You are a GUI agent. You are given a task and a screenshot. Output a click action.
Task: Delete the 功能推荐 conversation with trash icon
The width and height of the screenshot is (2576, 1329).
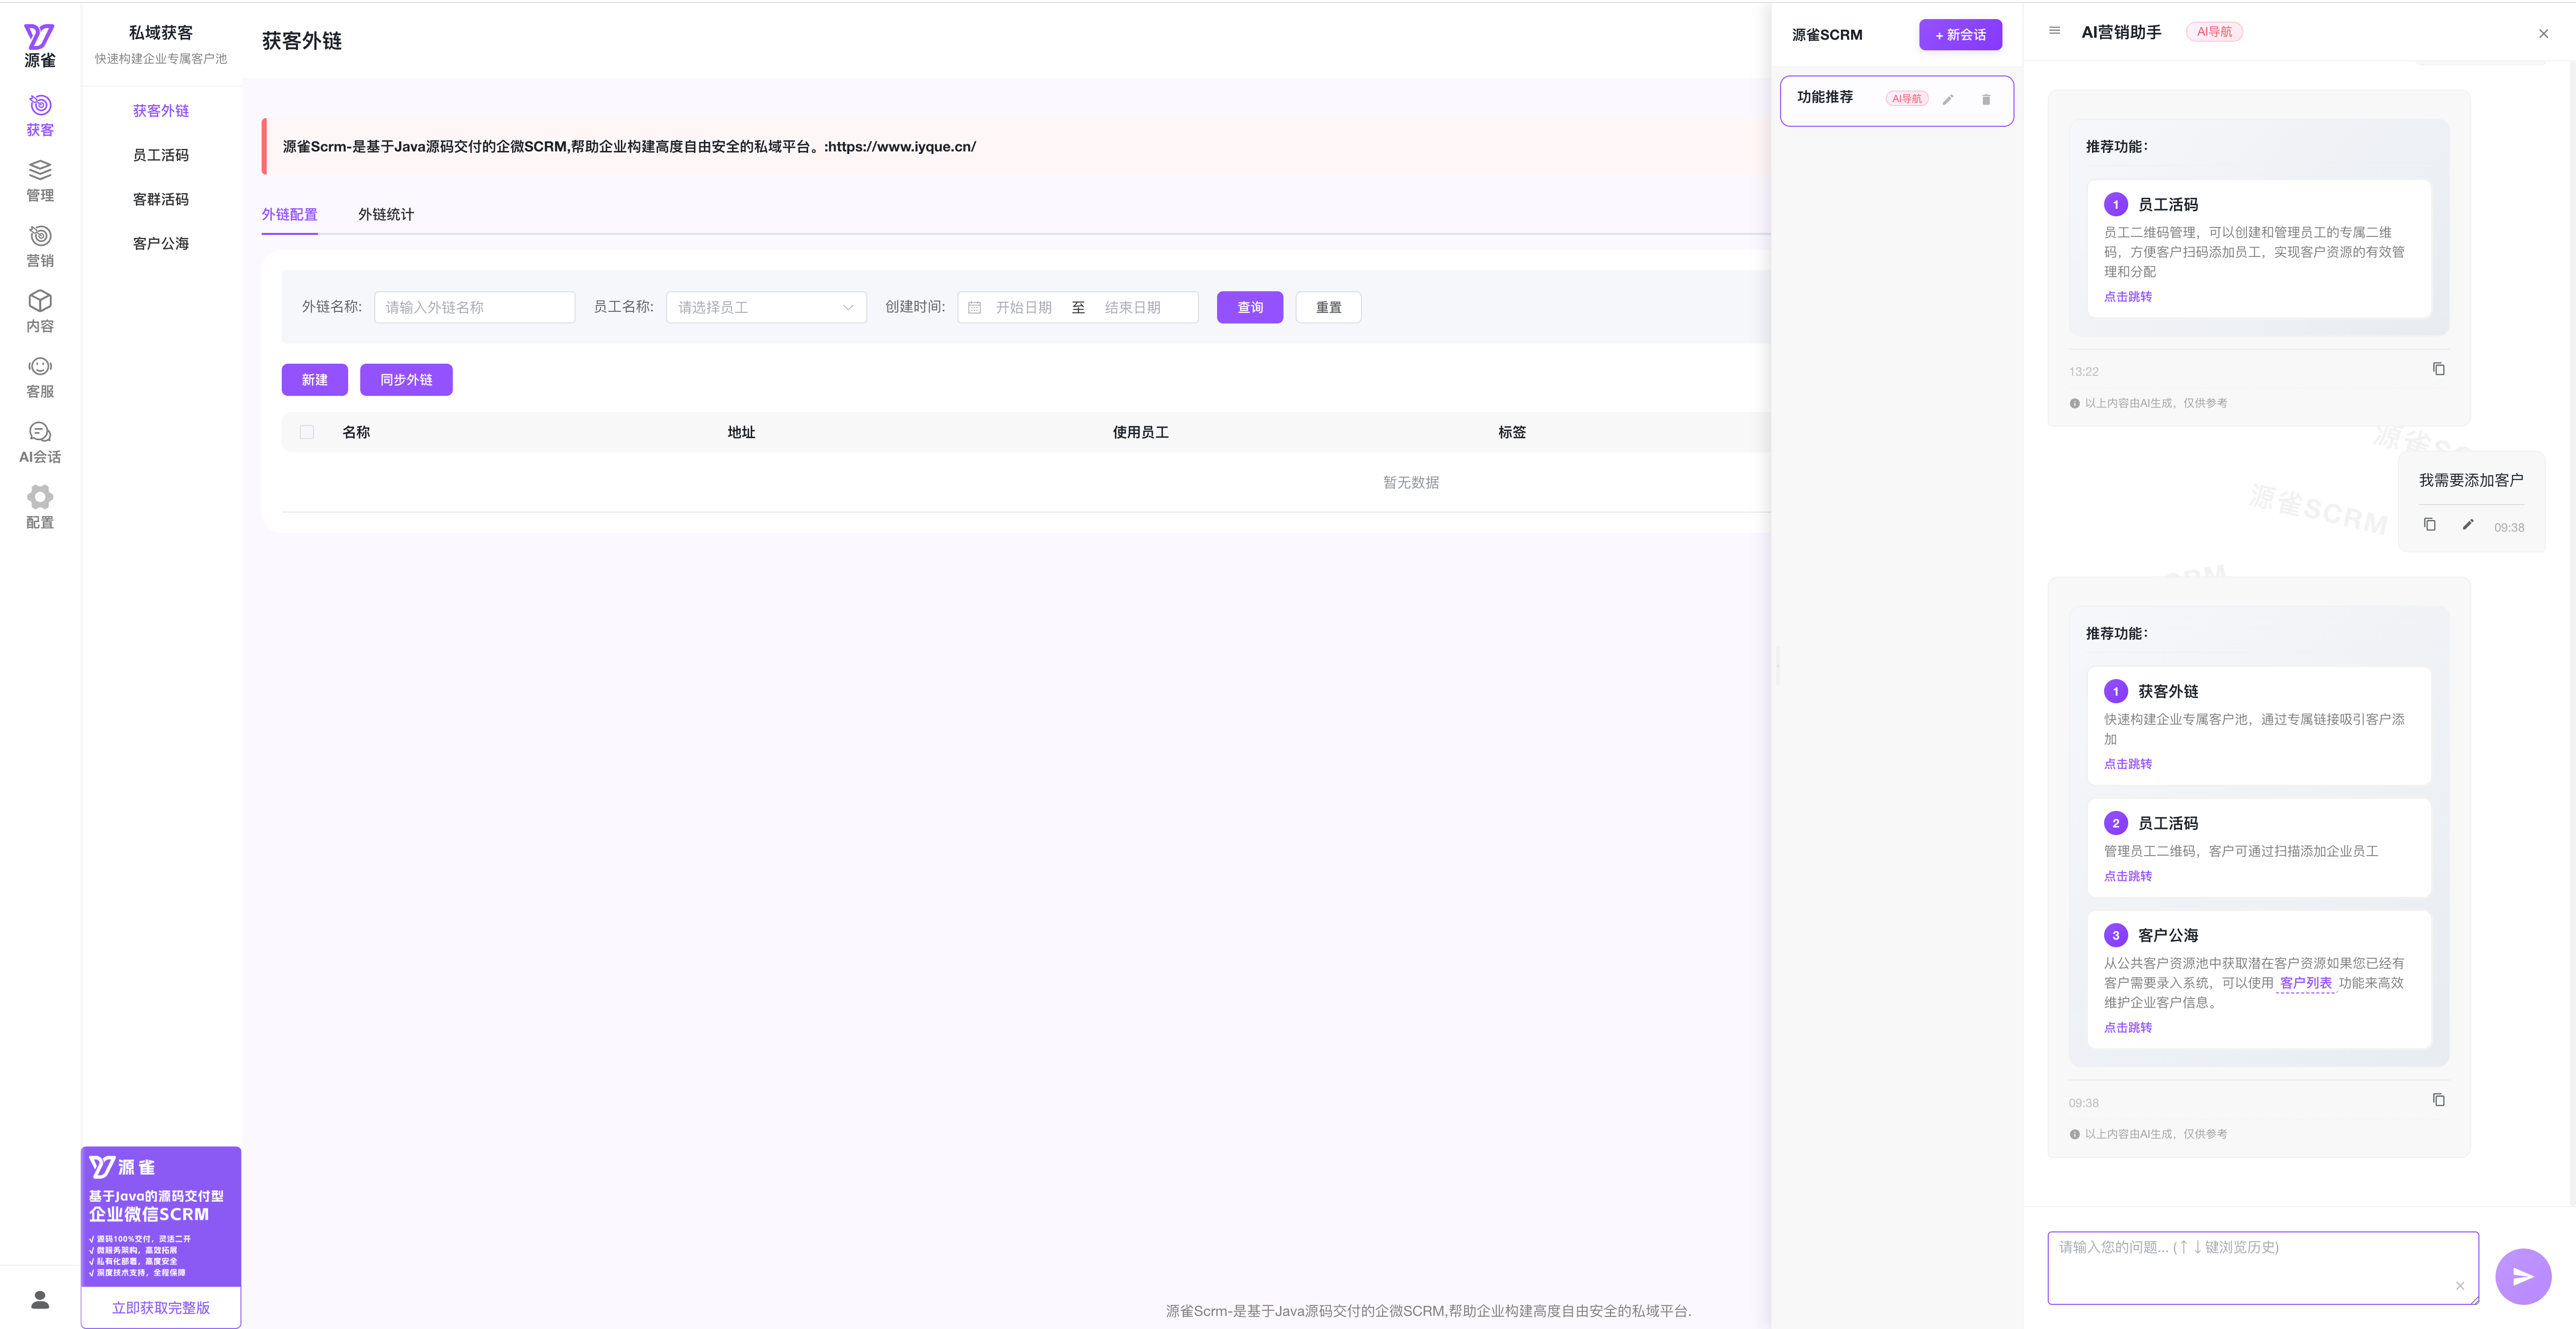tap(1986, 99)
